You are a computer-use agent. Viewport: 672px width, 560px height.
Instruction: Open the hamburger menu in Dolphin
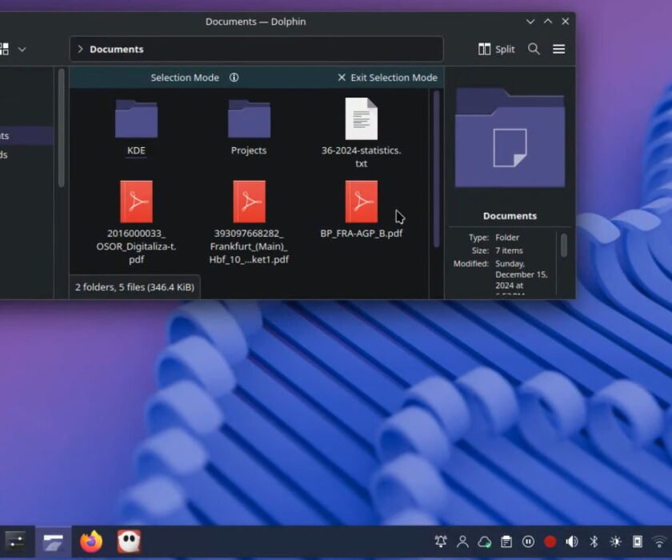558,49
